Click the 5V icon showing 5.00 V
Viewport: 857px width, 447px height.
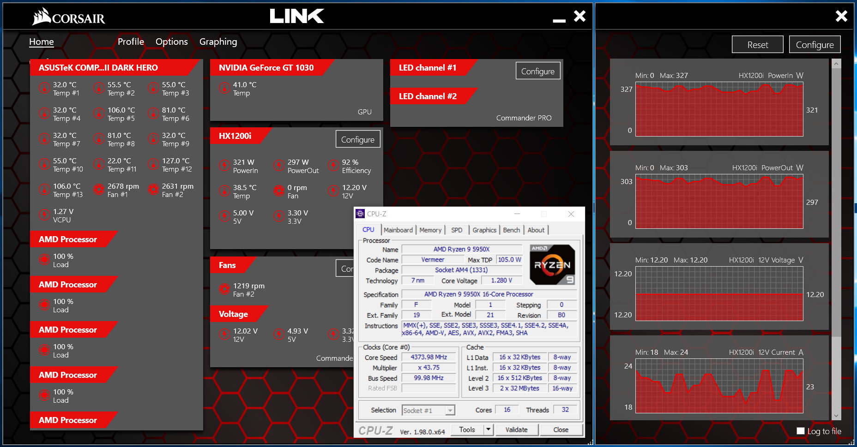(x=224, y=216)
